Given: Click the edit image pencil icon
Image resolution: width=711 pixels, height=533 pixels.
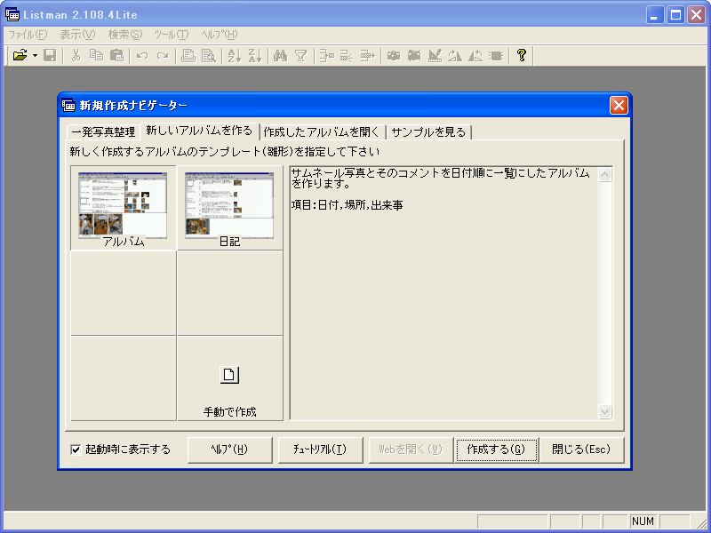Looking at the screenshot, I should coord(435,55).
